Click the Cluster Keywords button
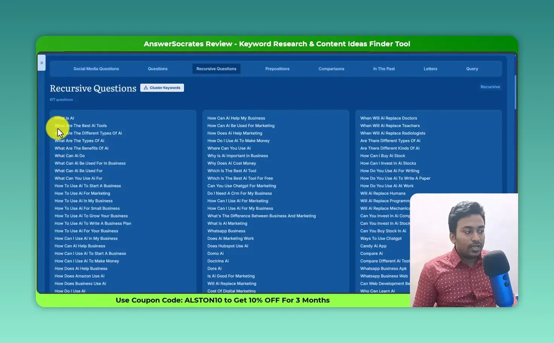Viewport: 554px width, 343px height. 162,88
